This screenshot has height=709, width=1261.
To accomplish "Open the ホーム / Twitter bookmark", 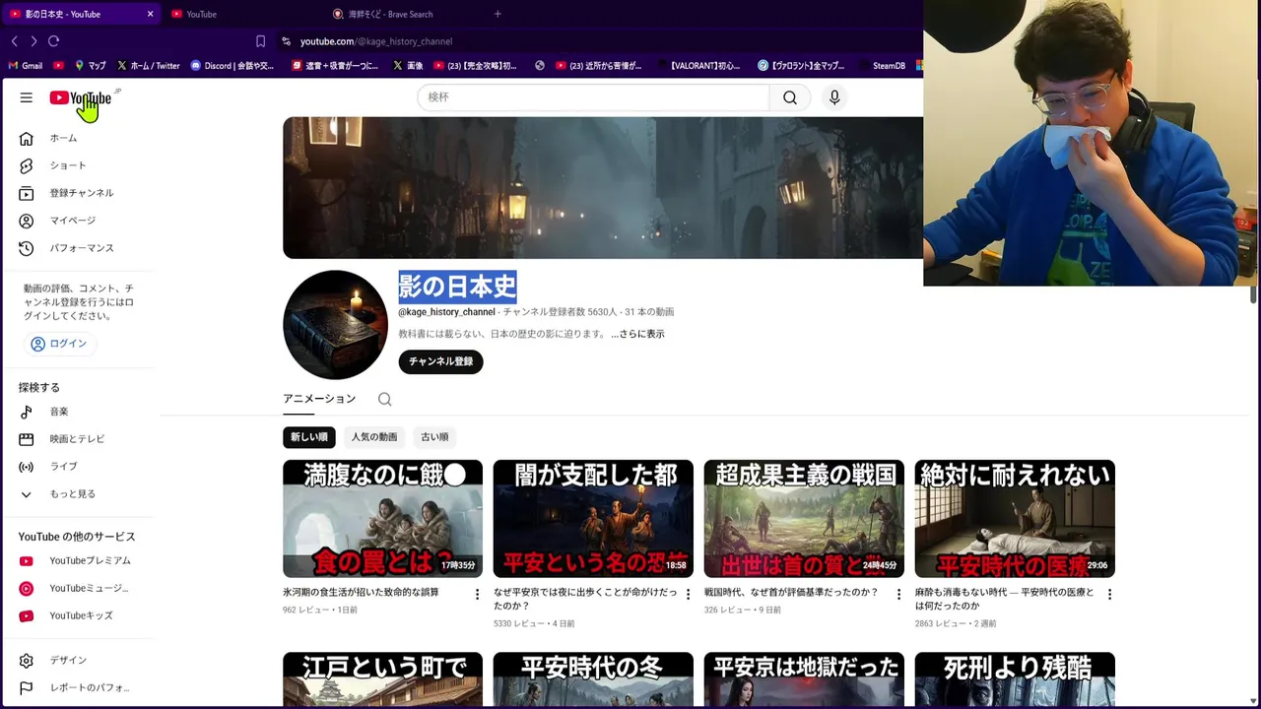I will [149, 66].
